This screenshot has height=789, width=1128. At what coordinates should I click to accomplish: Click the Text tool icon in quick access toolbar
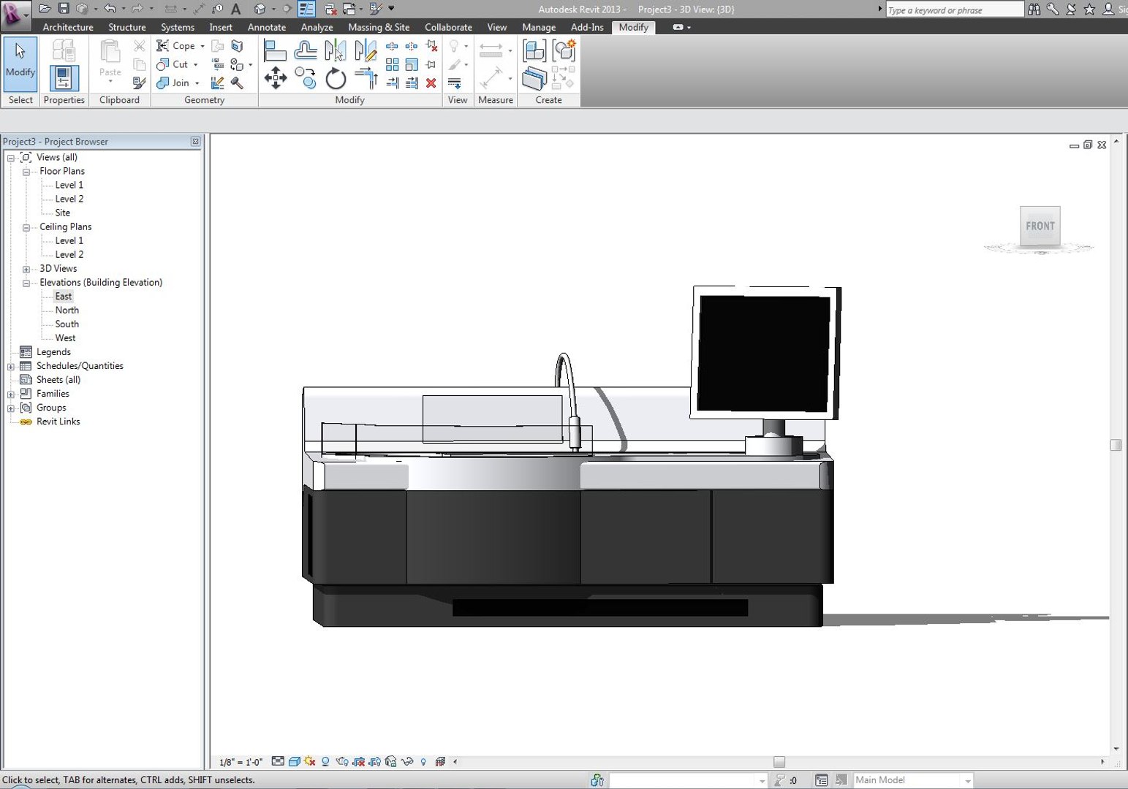point(235,9)
